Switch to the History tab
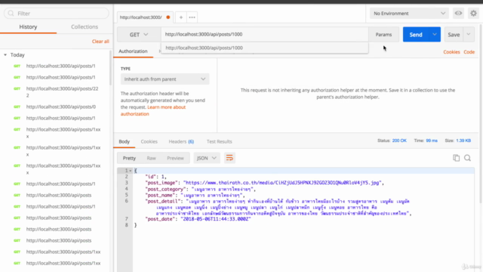483x272 pixels. 28,27
